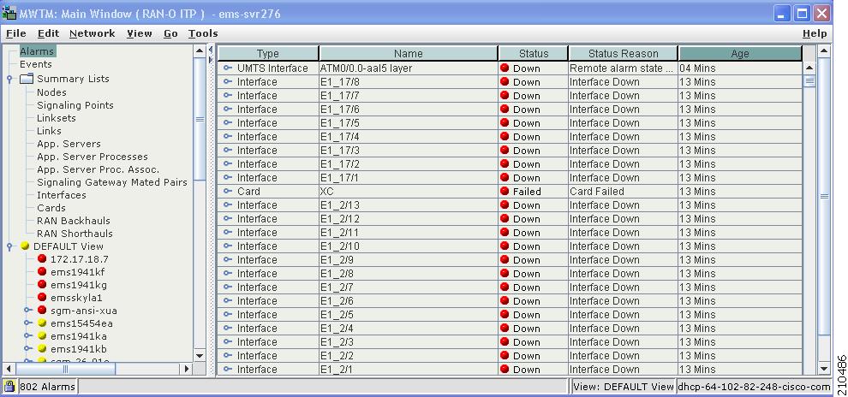Click tree pane vertical scrollbar down arrow

click(200, 355)
